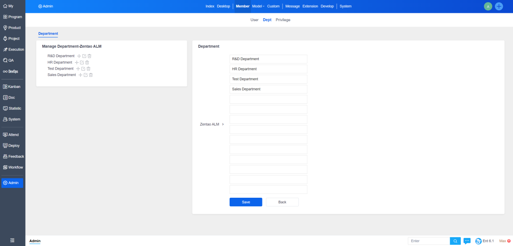Click the Save button

(246, 202)
